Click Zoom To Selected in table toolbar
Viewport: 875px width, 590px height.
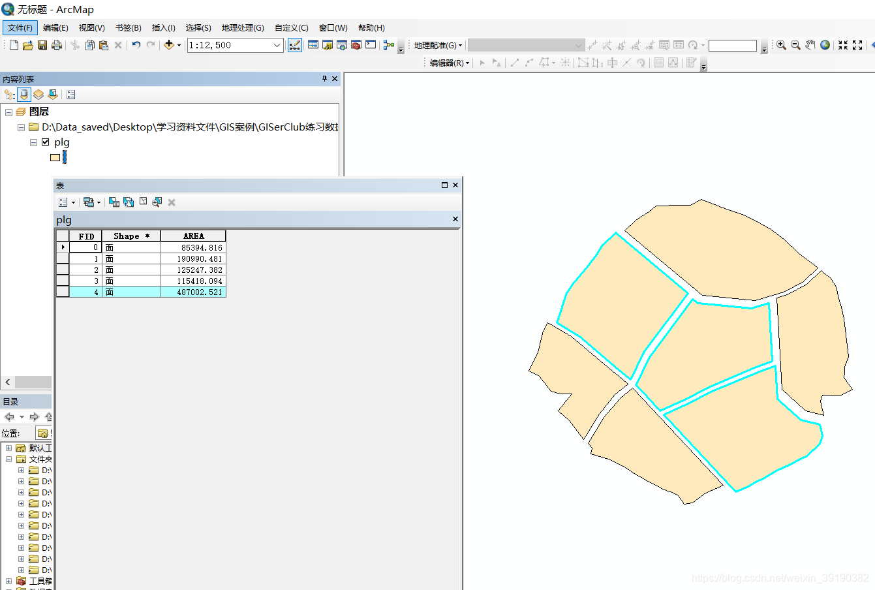click(x=157, y=202)
